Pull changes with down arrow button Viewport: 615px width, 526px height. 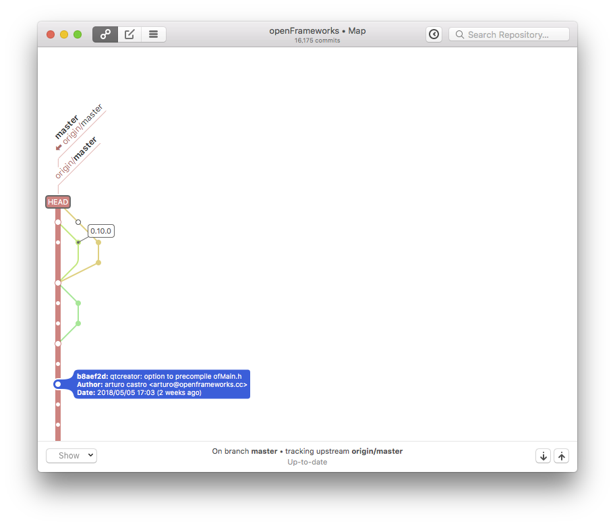click(544, 456)
